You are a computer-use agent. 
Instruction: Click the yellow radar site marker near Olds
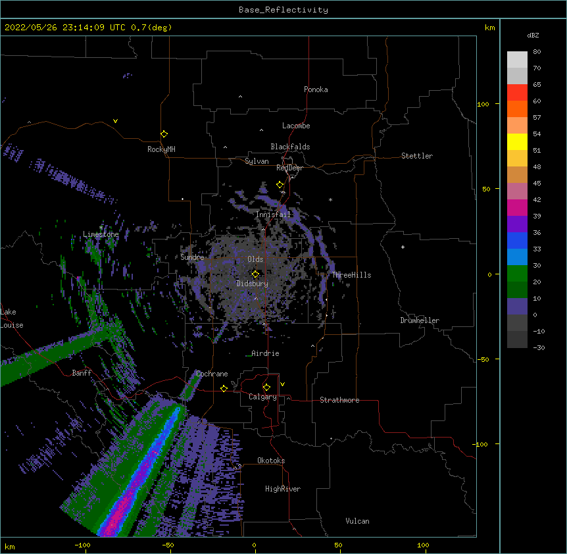click(255, 274)
